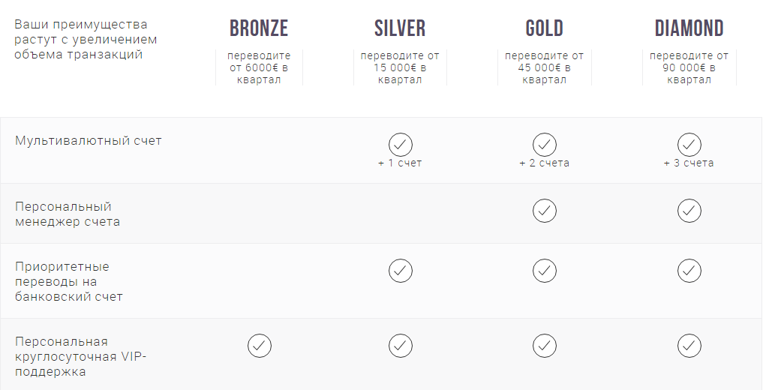This screenshot has height=390, width=763.
Task: Select the DIAMOND tier heading
Action: 689,28
